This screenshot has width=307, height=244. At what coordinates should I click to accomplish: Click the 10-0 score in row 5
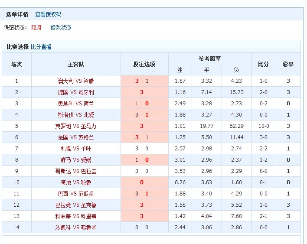[264, 126]
